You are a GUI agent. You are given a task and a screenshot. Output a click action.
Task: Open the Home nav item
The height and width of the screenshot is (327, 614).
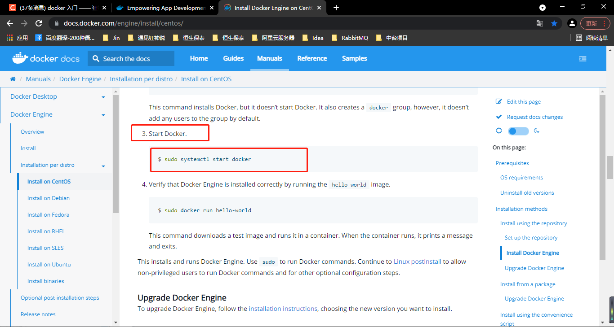199,58
